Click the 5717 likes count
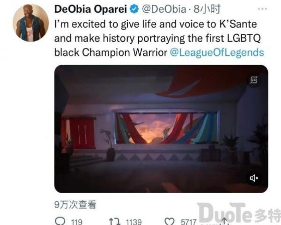Viewport: 281px width, 225px height. (x=189, y=222)
